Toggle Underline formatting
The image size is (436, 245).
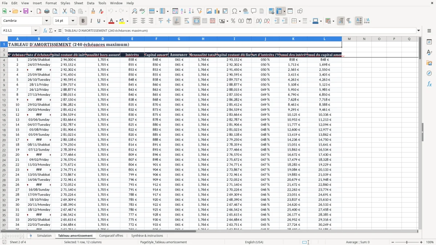[x=99, y=21]
